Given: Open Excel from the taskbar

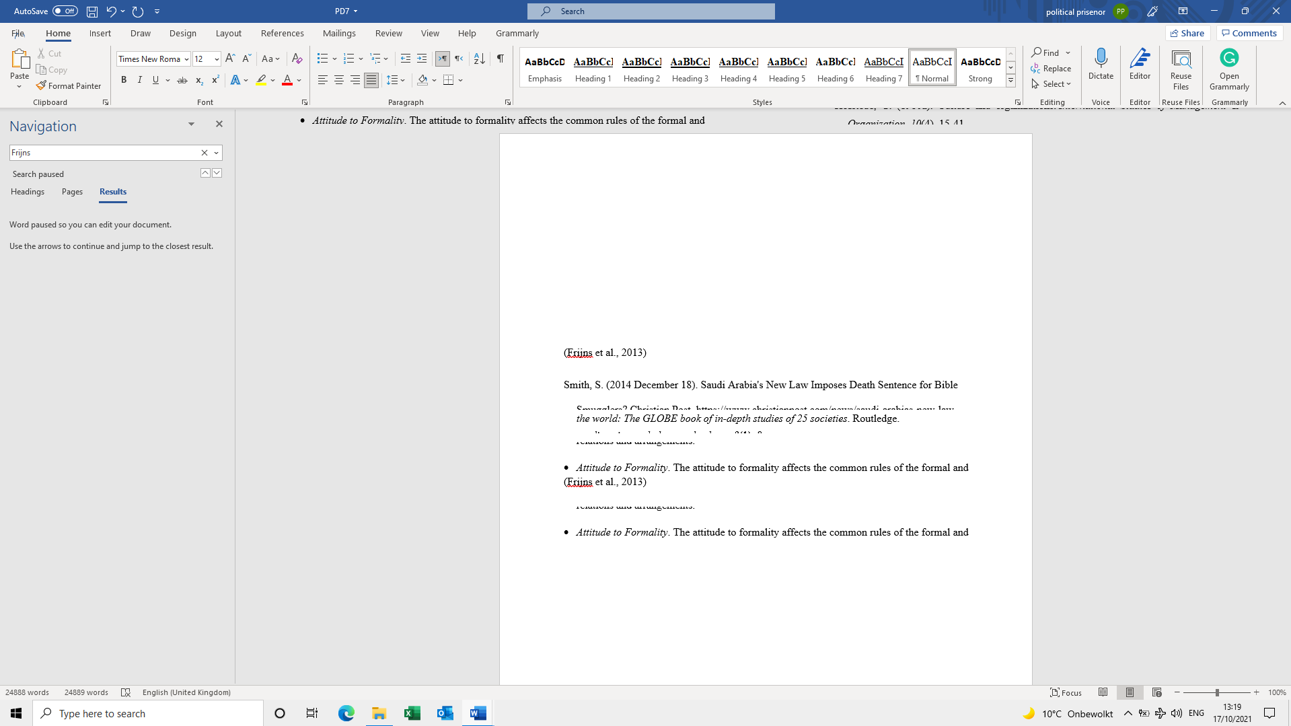Looking at the screenshot, I should 412,713.
